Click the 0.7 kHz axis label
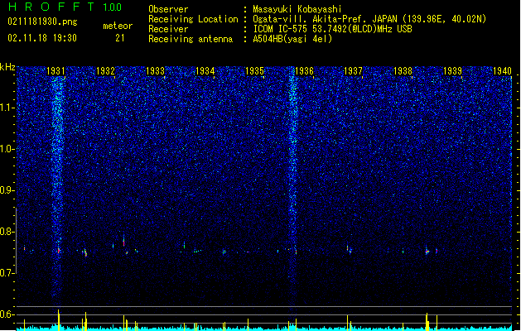This screenshot has height=331, width=521. click(x=7, y=273)
